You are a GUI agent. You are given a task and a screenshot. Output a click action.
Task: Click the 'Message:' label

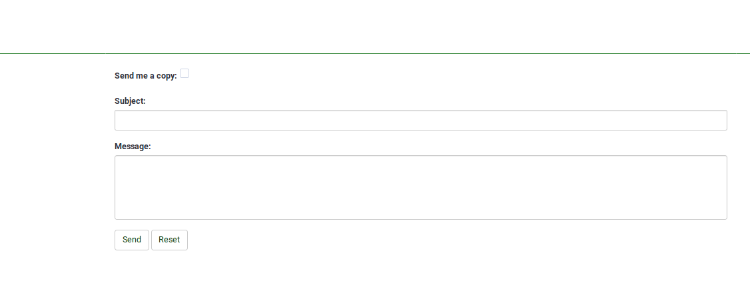click(x=133, y=147)
